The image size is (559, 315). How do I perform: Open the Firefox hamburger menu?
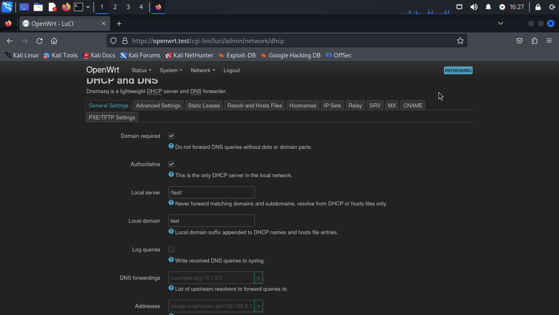coord(549,41)
